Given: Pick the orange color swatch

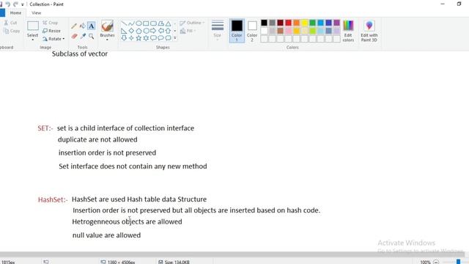Looking at the screenshot, I should click(x=296, y=23).
